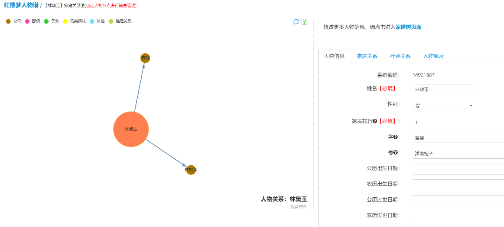The width and height of the screenshot is (504, 227).
Task: Toggle the 子女 legend item
Action: click(x=52, y=21)
